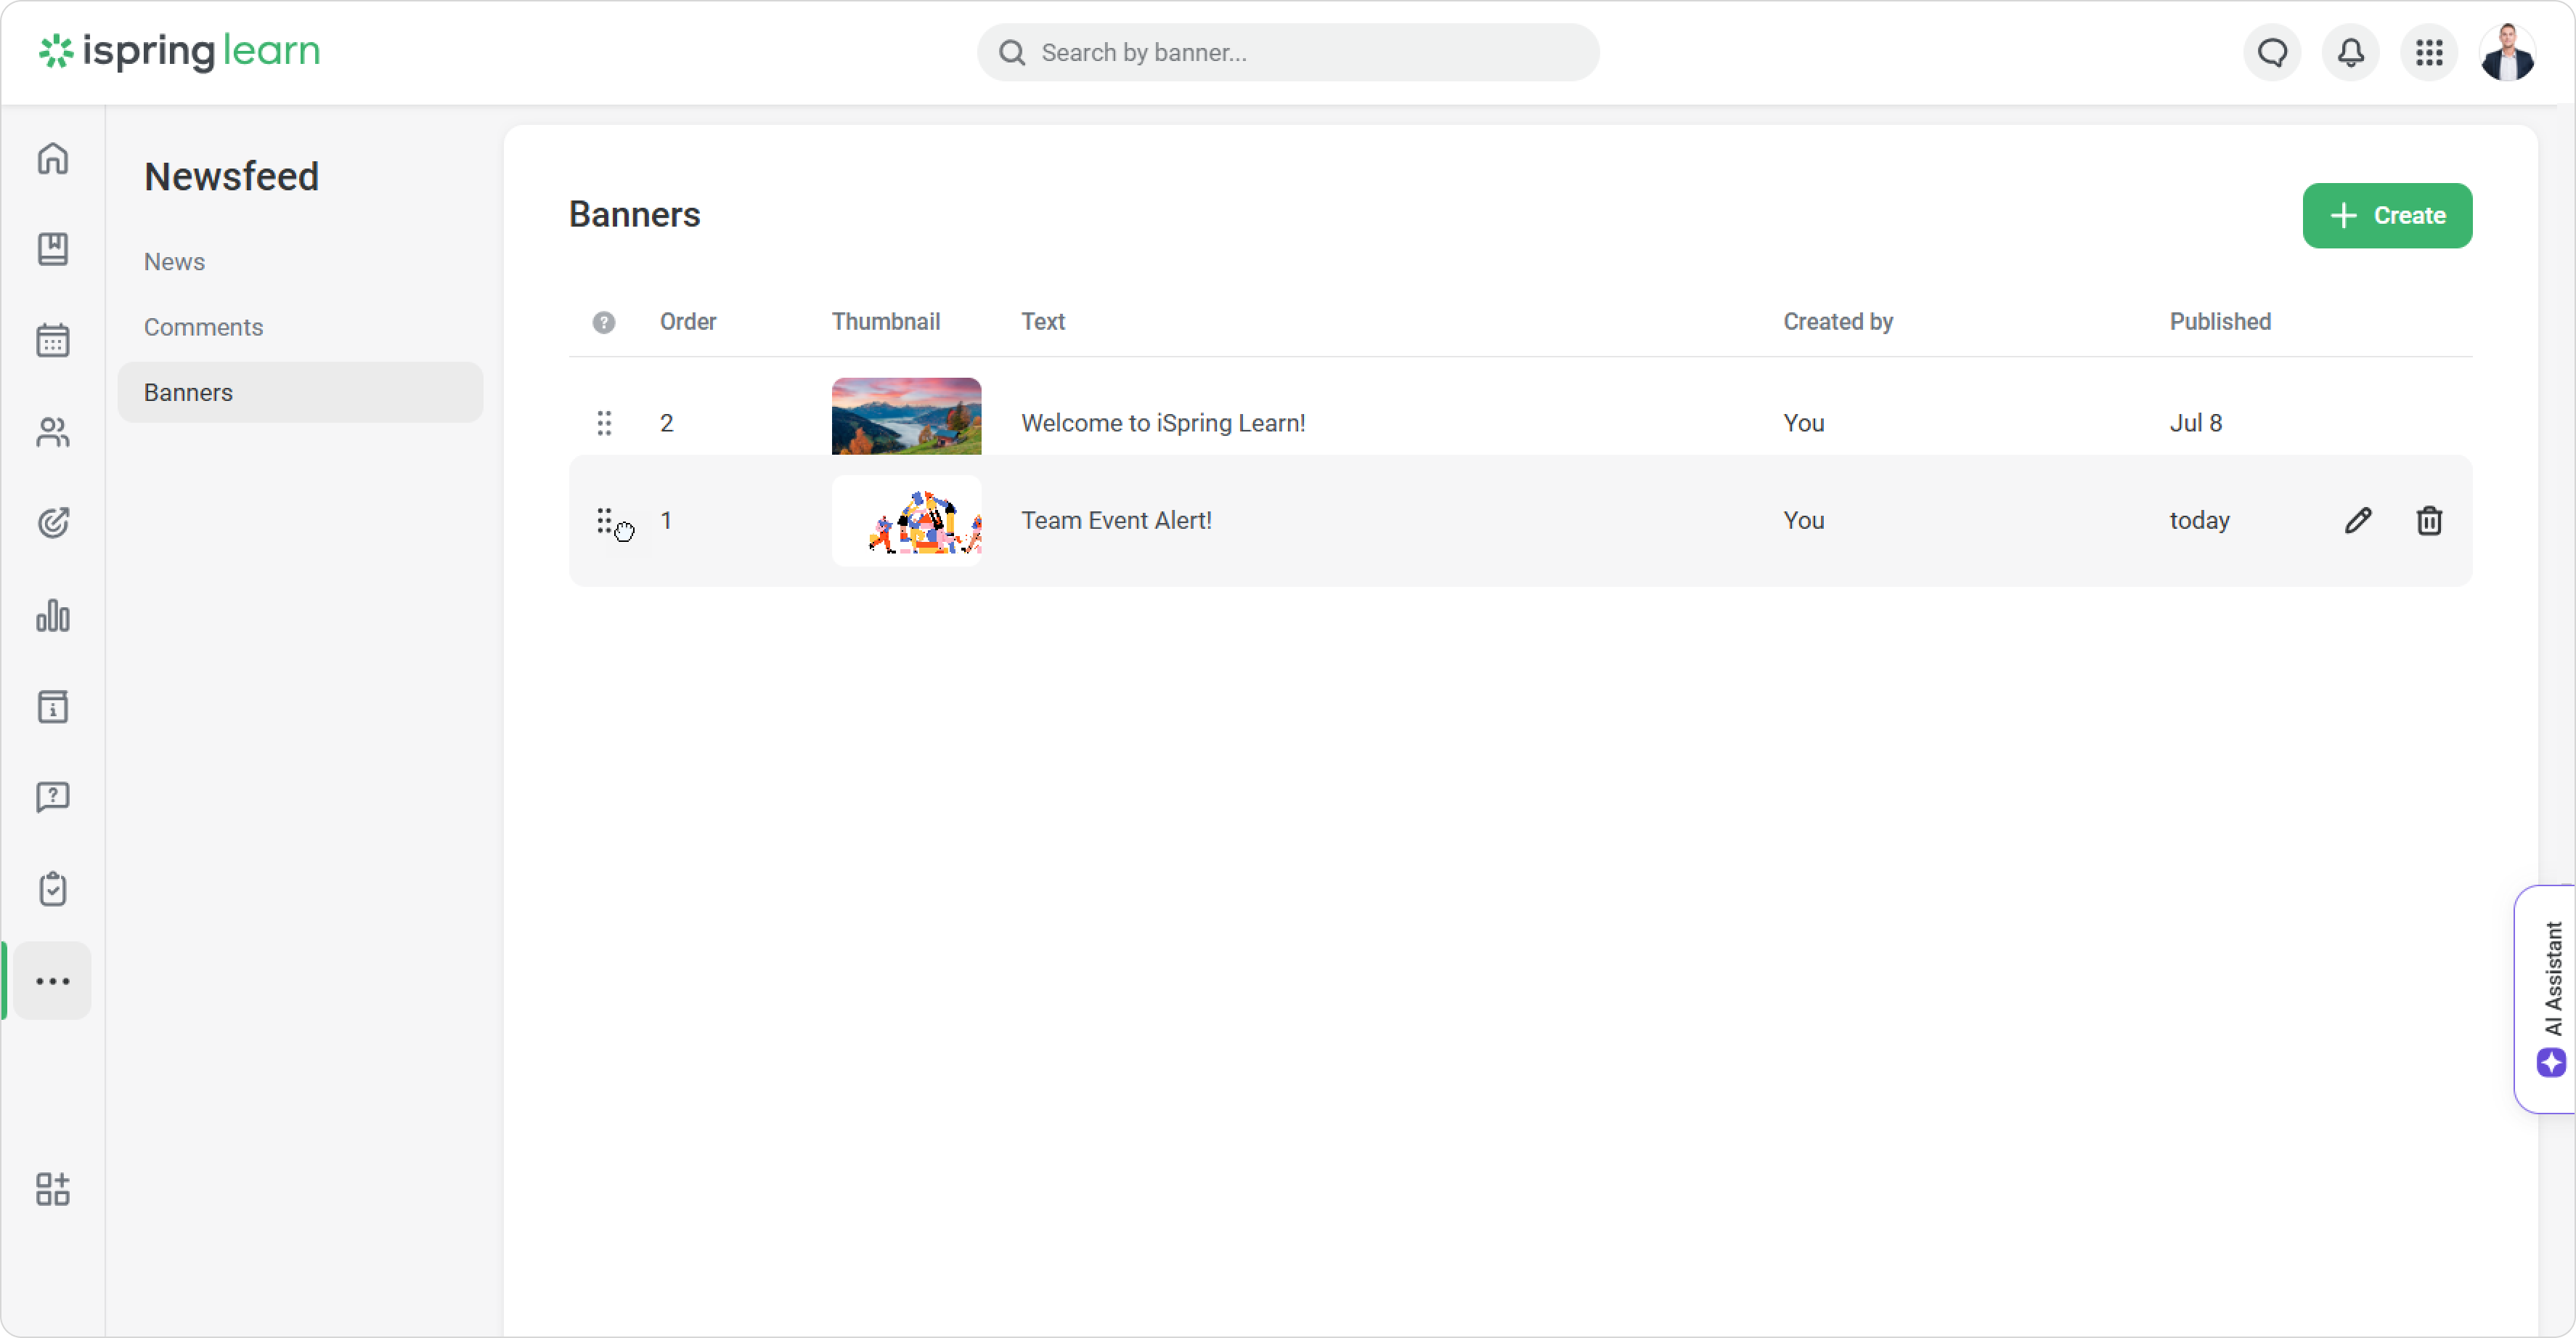
Task: Open the calendar icon in sidebar
Action: [53, 340]
